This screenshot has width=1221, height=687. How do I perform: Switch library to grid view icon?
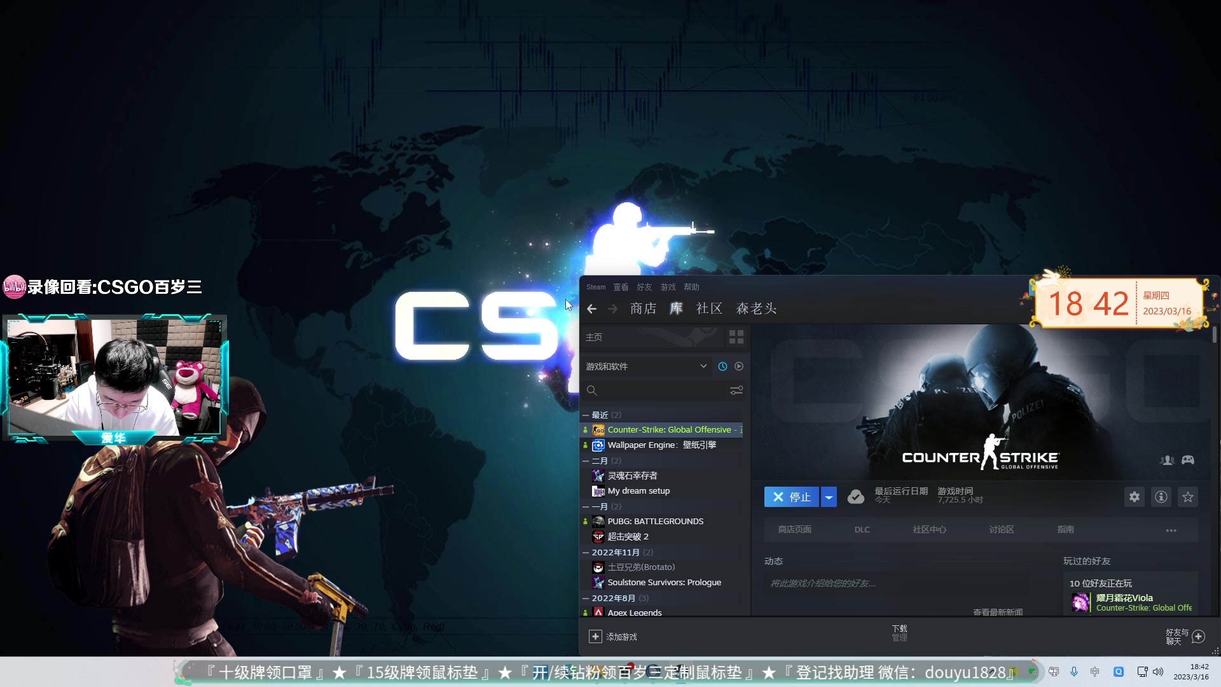tap(736, 337)
